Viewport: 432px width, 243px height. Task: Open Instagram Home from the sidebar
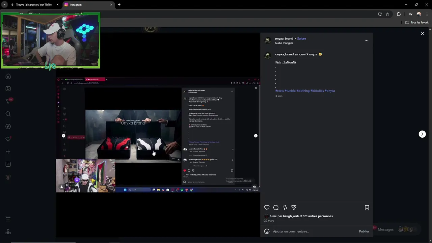tap(8, 76)
